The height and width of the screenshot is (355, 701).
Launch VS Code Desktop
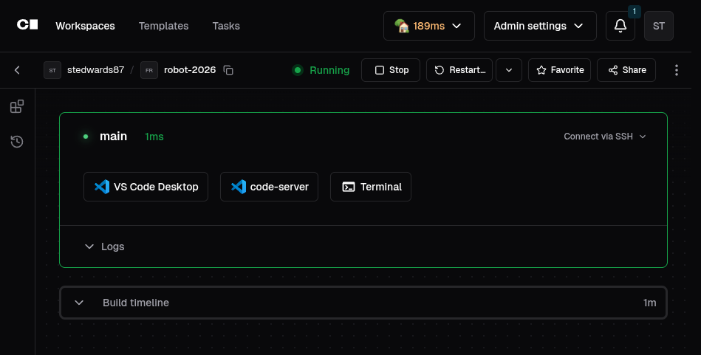[x=146, y=187]
